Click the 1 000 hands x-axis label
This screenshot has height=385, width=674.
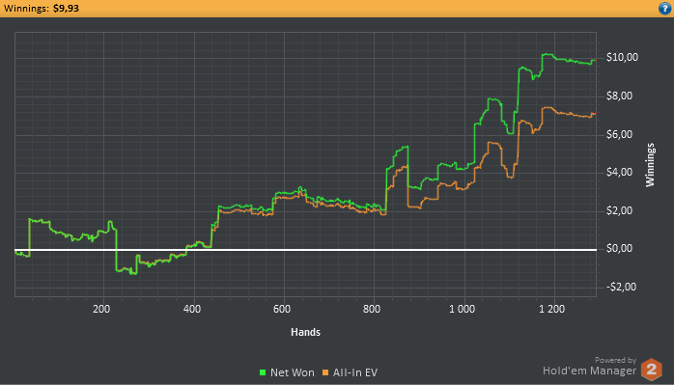click(463, 309)
